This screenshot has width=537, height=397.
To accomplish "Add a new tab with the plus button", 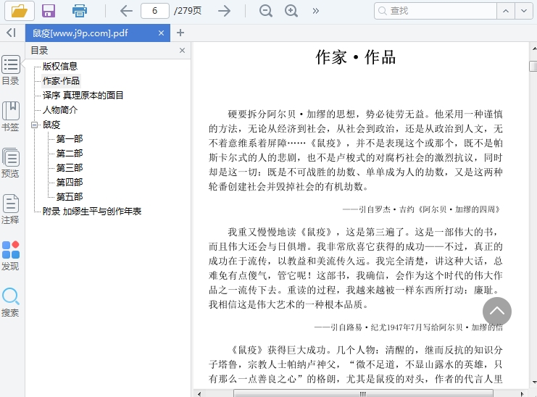I will (x=180, y=33).
